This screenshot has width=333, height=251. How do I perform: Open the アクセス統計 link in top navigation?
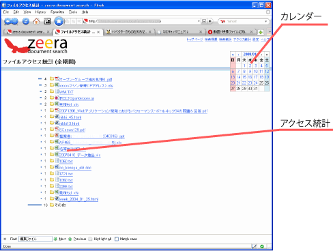[x=242, y=40]
